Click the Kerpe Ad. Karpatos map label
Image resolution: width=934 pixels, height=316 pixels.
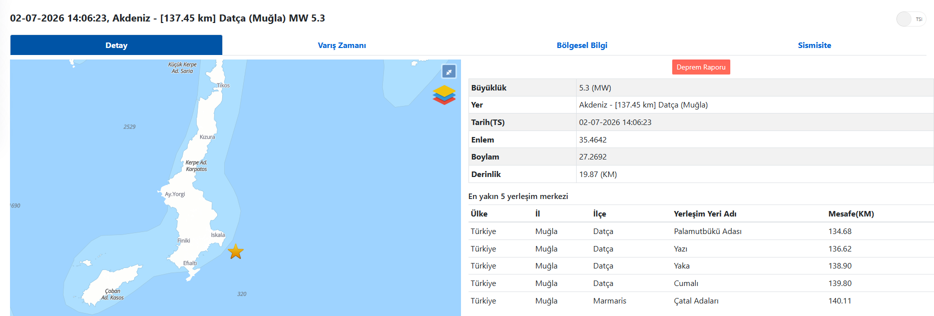[x=196, y=166]
